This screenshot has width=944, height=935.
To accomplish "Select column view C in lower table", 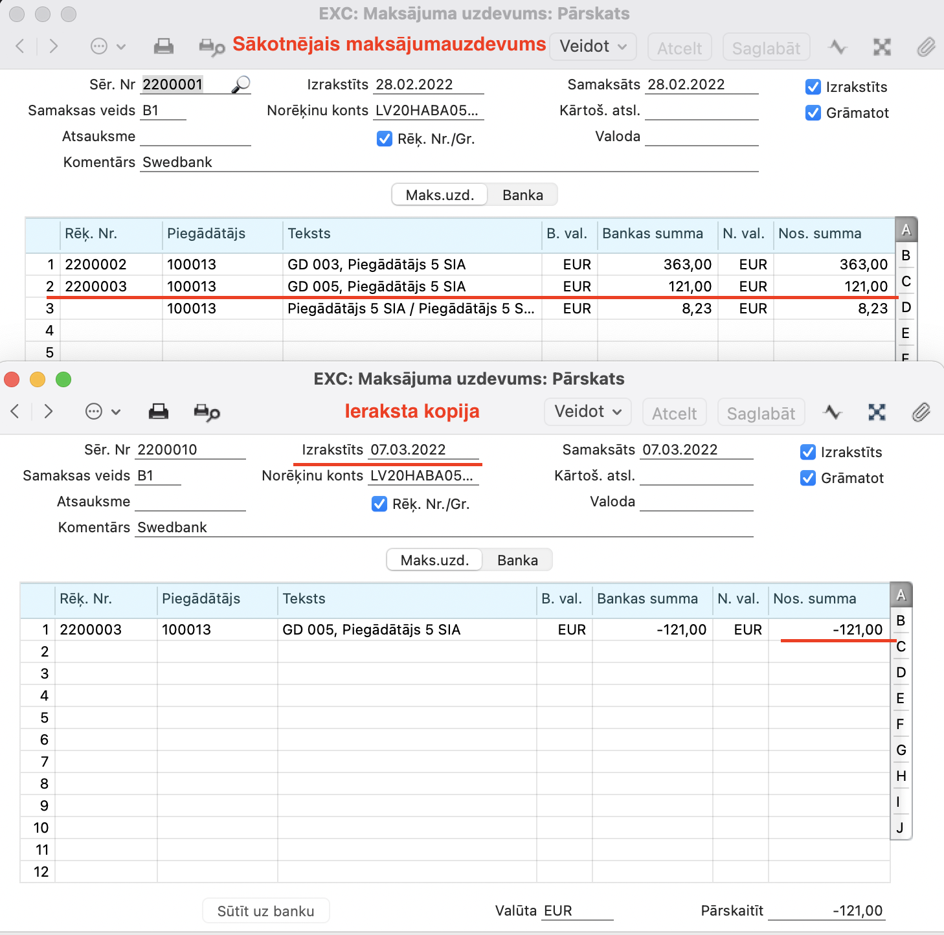I will pyautogui.click(x=901, y=646).
